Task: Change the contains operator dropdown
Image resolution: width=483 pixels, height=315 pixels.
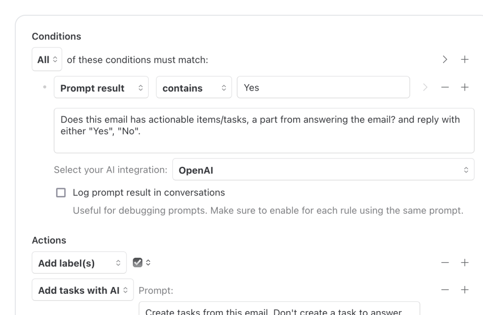Action: point(194,88)
